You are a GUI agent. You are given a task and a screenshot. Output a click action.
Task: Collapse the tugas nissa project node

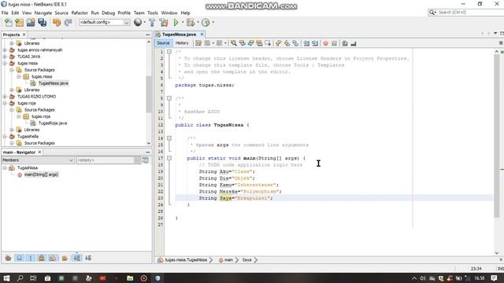tap(5, 63)
